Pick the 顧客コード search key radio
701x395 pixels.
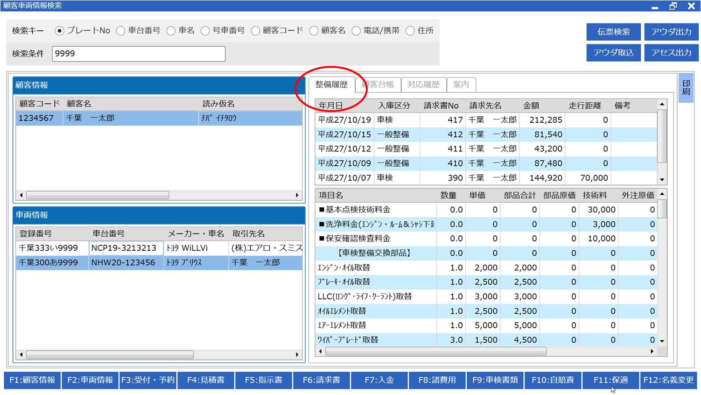click(x=255, y=31)
